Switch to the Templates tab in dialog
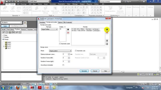This screenshot has width=161, height=90. 42,22
